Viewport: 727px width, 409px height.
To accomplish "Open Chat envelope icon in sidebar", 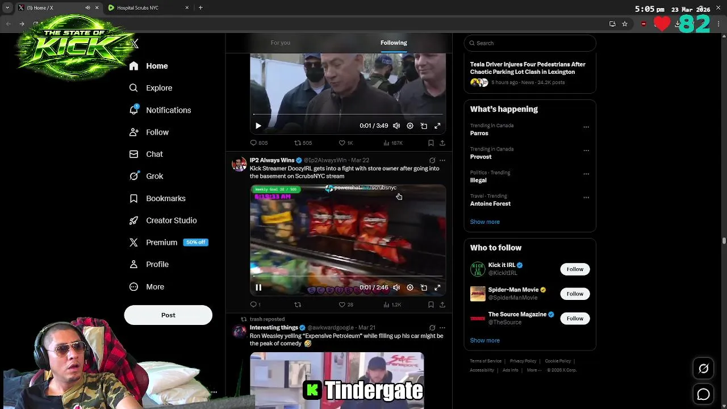I will point(133,154).
